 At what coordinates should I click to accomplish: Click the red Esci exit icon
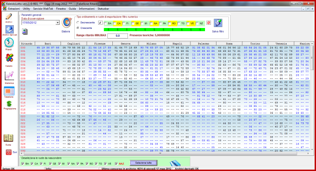tap(8, 152)
